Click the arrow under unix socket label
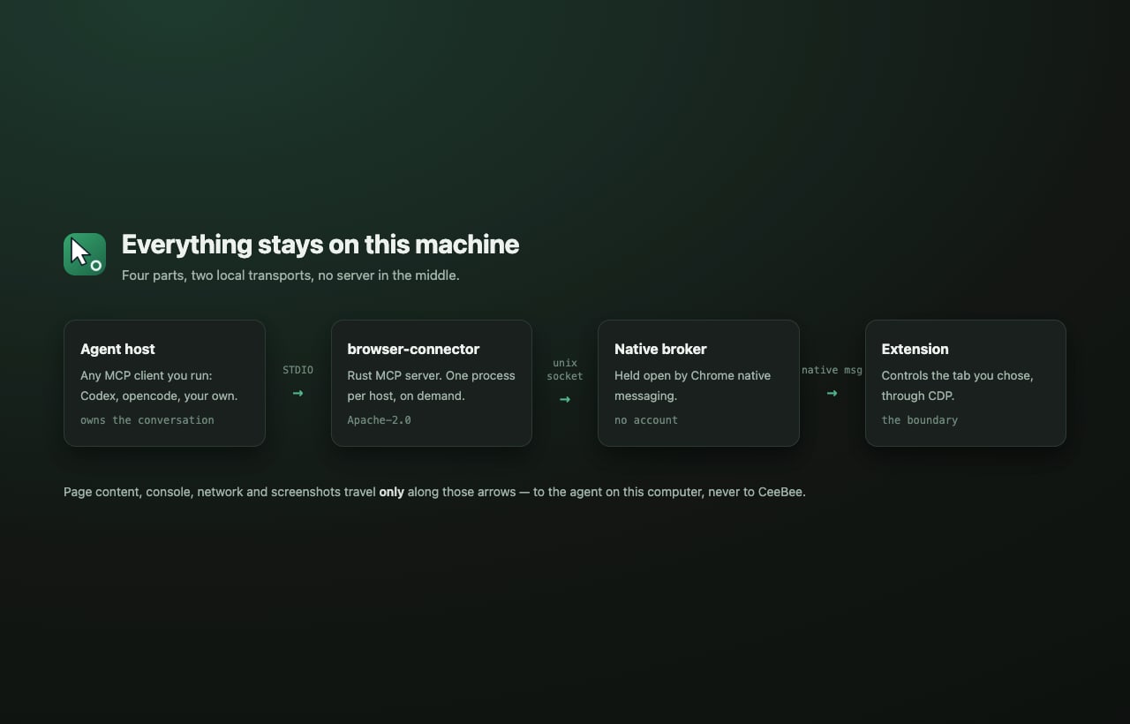Viewport: 1130px width, 724px height. click(x=565, y=399)
